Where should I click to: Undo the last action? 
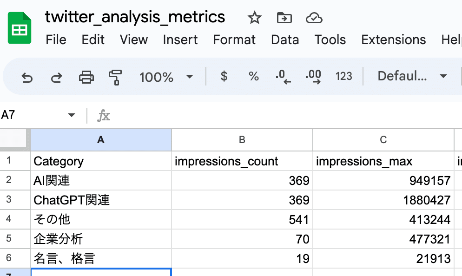point(27,77)
